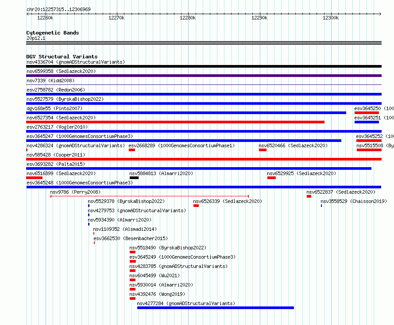The height and width of the screenshot is (325, 394).
Task: Click the black bar under nsv5884813
Action: [134, 178]
